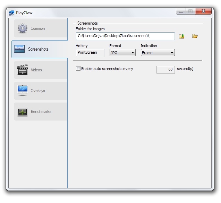
Task: Click the PrintScreen hotkey field
Action: pyautogui.click(x=90, y=53)
